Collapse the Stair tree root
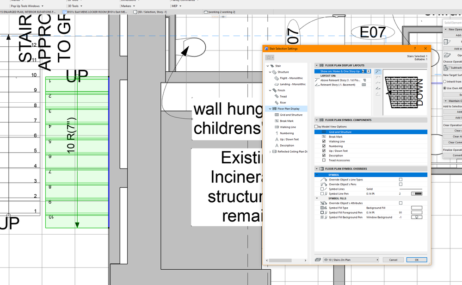This screenshot has width=462, height=285. pyautogui.click(x=268, y=66)
